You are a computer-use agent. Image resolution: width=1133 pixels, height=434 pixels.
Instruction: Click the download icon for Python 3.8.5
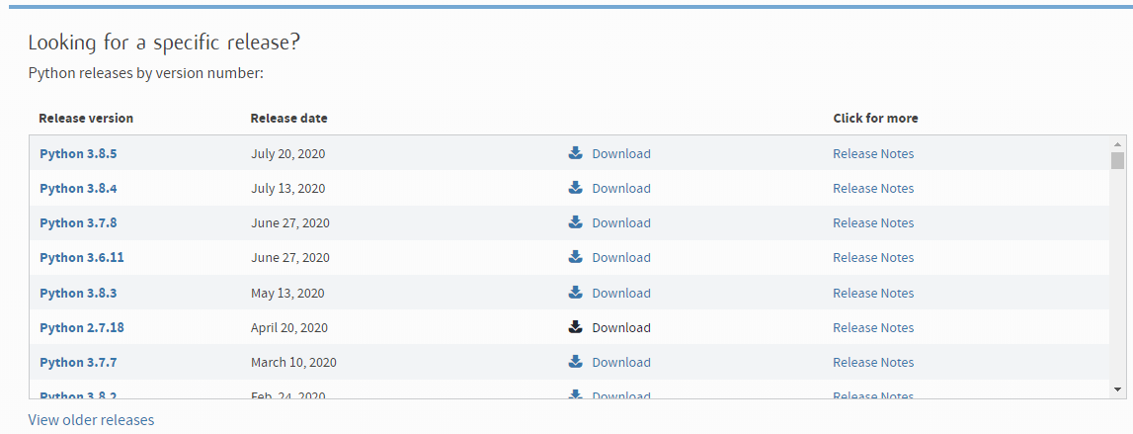575,153
